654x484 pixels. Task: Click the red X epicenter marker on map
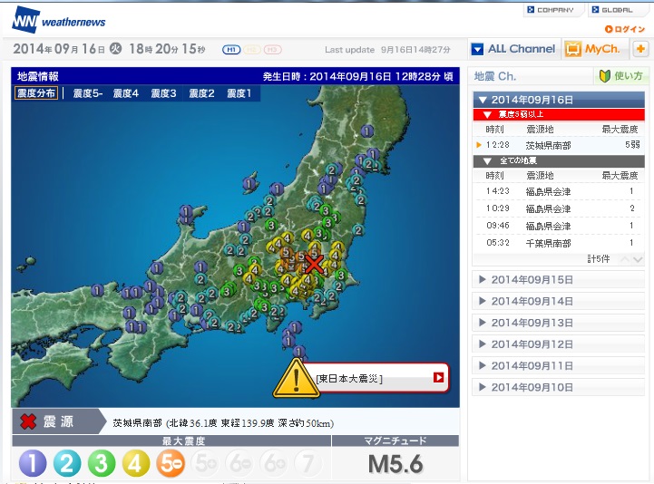pos(314,264)
